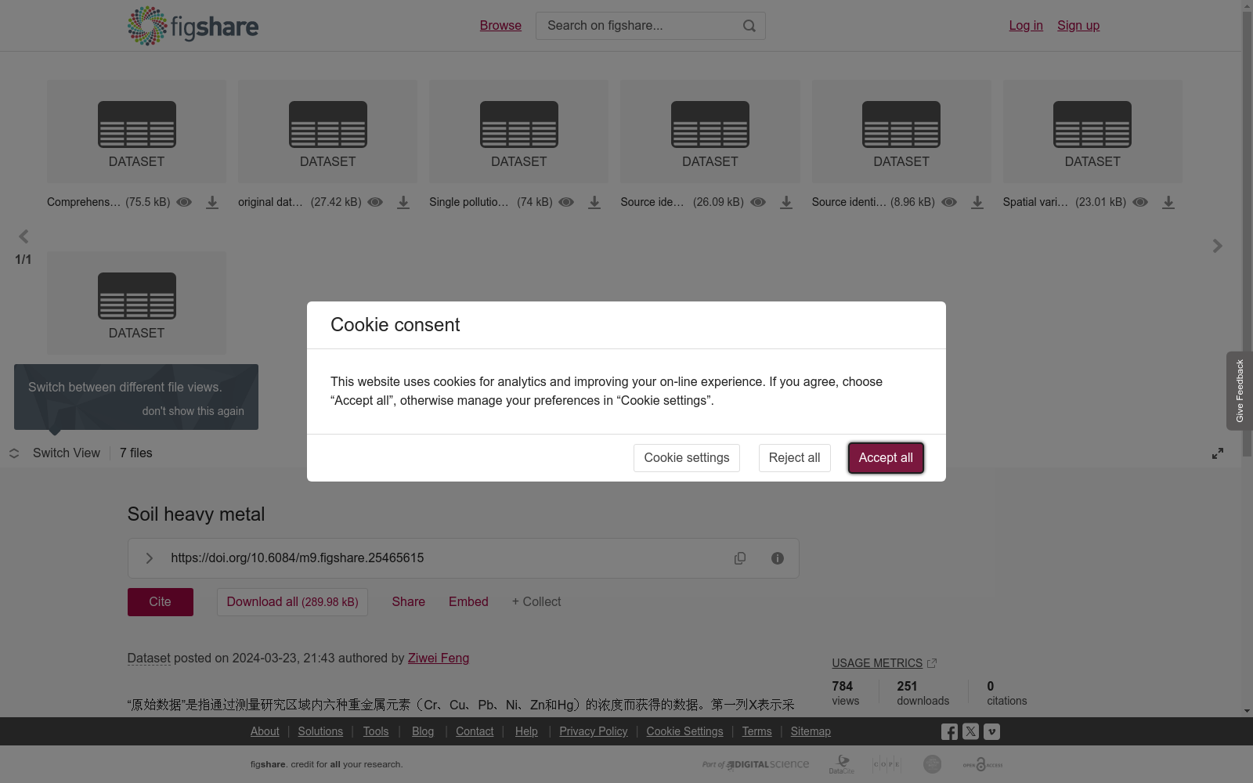Screen dimensions: 1253x783
Task: Open the Help footer link
Action: click(526, 731)
